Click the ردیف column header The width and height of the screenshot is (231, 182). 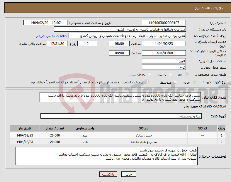(x=222, y=128)
